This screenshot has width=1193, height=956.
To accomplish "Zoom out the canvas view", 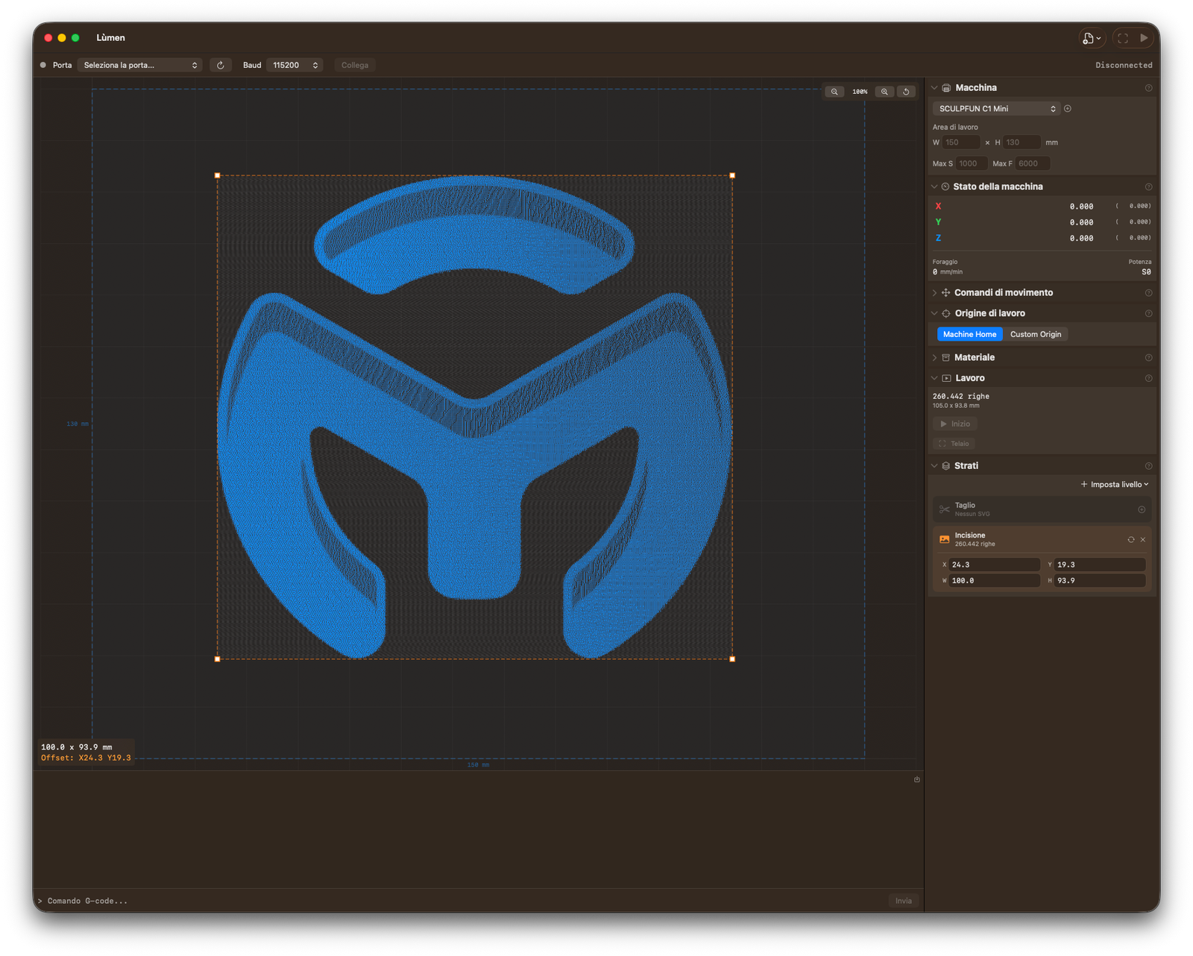I will (834, 92).
